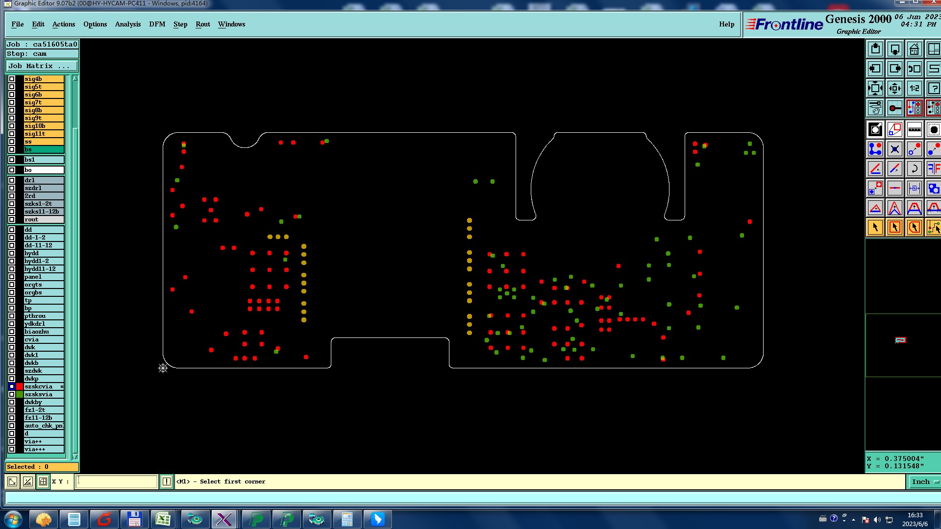This screenshot has width=941, height=529.
Task: Click the X Y coordinate input field
Action: click(x=117, y=482)
